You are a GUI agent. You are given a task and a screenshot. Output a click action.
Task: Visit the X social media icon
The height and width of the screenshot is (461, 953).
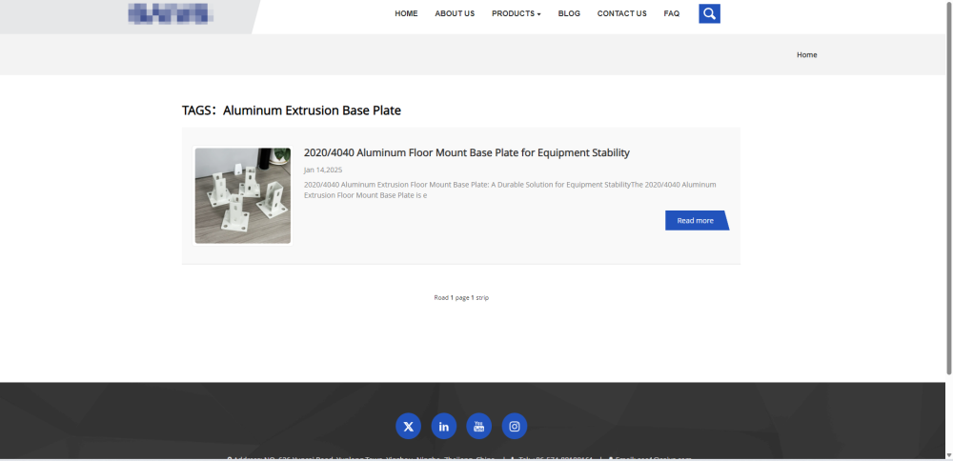[409, 427]
